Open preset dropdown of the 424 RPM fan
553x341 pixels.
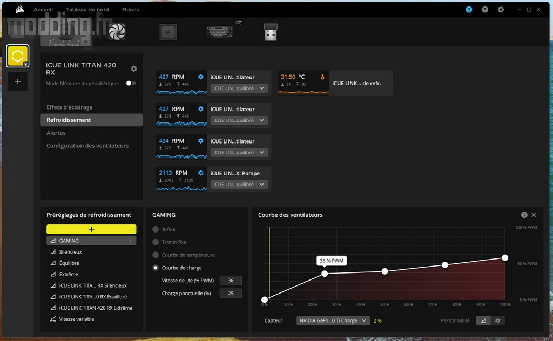tap(239, 153)
